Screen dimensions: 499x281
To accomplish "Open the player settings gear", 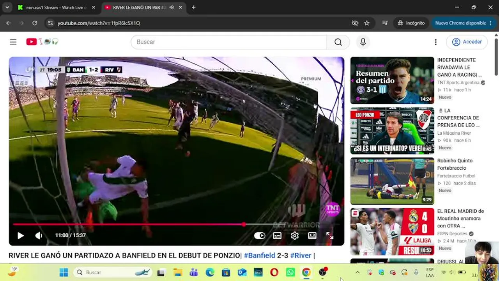I will [x=295, y=235].
